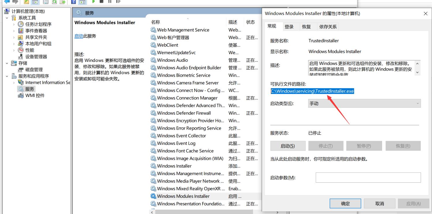Viewport: 432px width, 214px height.
Task: Click the 启动 link for this service
Action: pyautogui.click(x=79, y=36)
